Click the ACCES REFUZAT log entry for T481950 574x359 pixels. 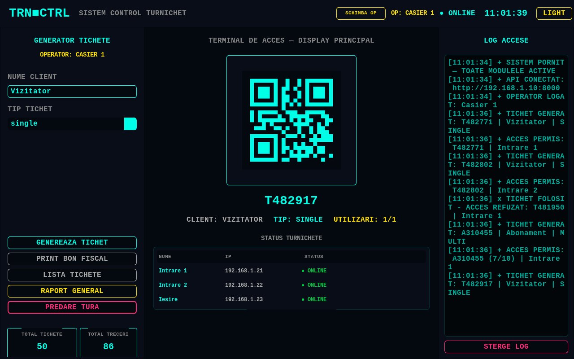pyautogui.click(x=506, y=207)
